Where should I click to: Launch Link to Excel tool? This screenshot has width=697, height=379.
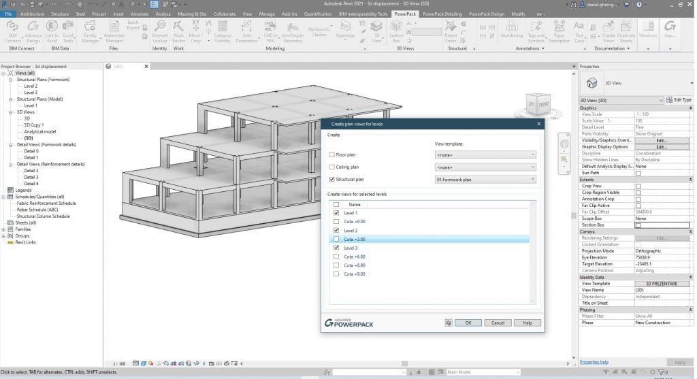coord(52,31)
